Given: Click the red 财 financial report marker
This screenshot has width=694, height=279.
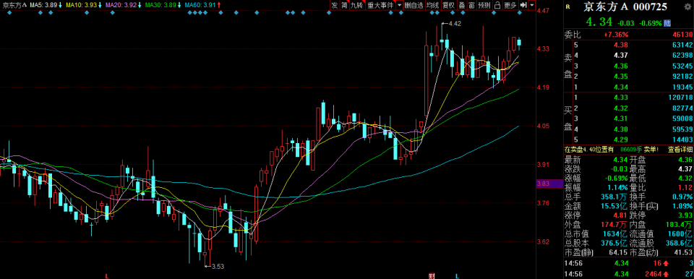Looking at the screenshot, I should (x=431, y=276).
